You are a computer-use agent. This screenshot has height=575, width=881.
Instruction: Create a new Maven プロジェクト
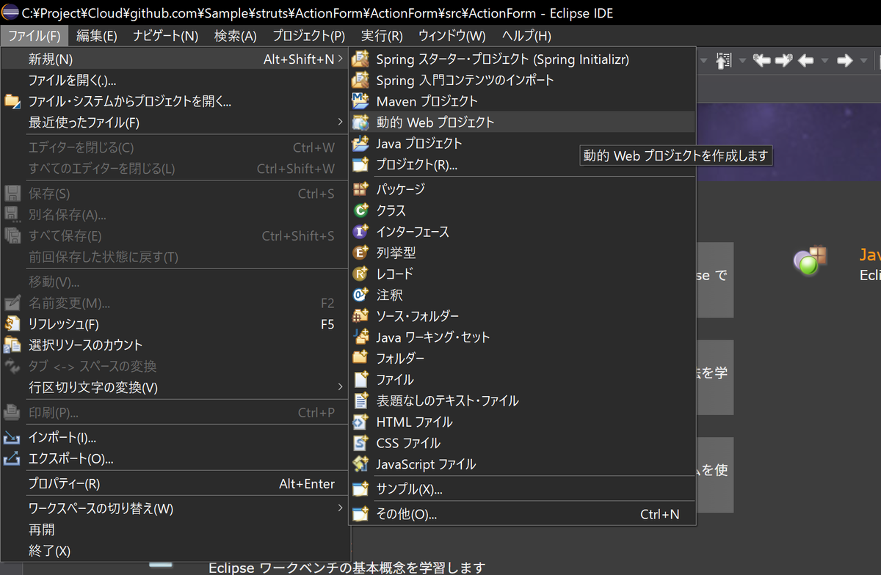tap(522, 101)
